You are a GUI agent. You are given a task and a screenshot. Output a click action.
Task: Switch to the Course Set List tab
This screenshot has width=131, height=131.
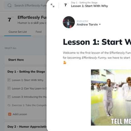(18, 32)
